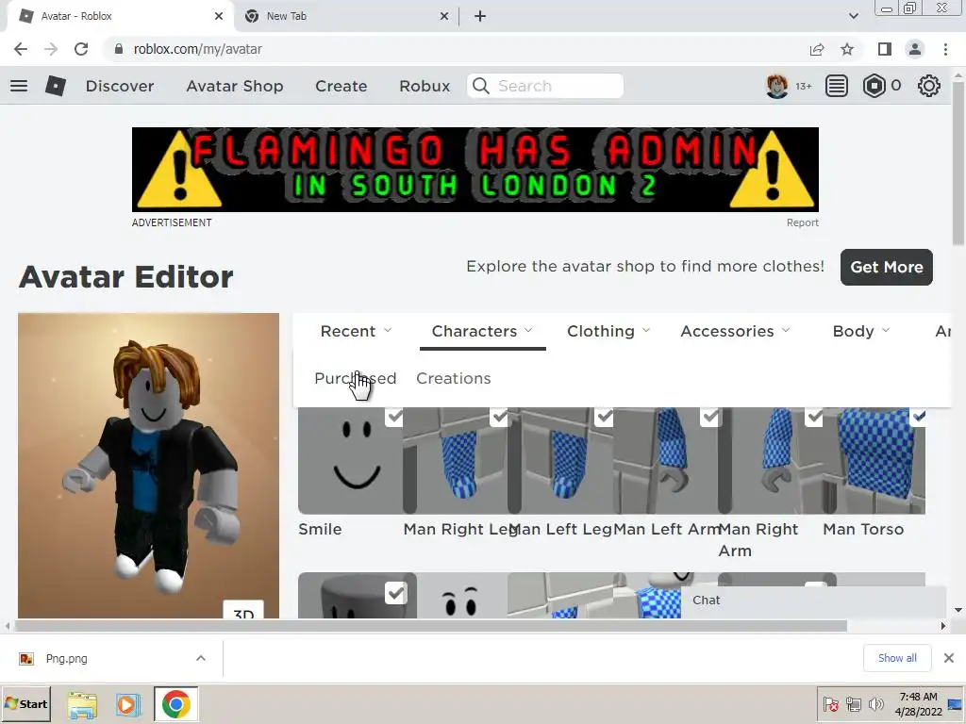966x724 pixels.
Task: Click the vertical page scrollbar thumb
Action: point(958,163)
